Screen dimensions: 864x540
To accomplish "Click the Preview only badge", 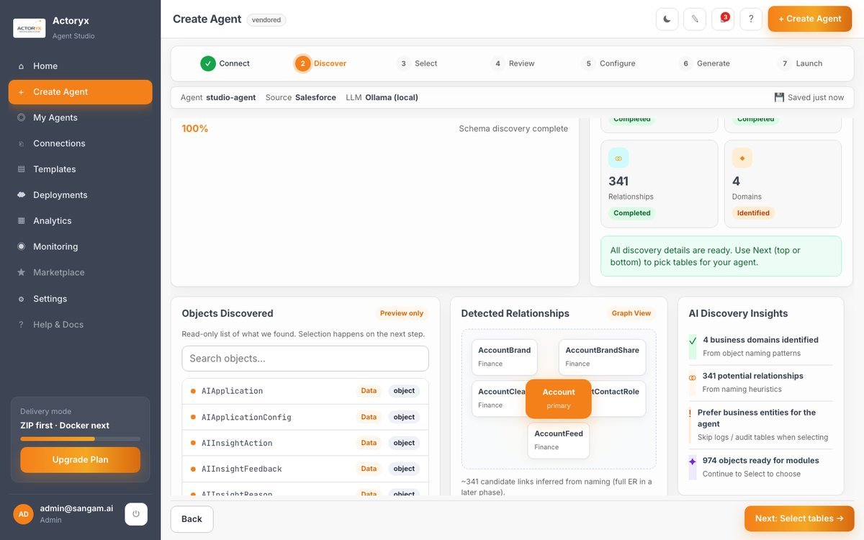I will tap(402, 313).
